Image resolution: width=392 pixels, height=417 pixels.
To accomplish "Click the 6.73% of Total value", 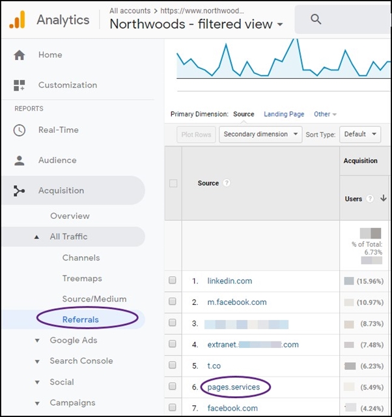I will click(x=373, y=252).
